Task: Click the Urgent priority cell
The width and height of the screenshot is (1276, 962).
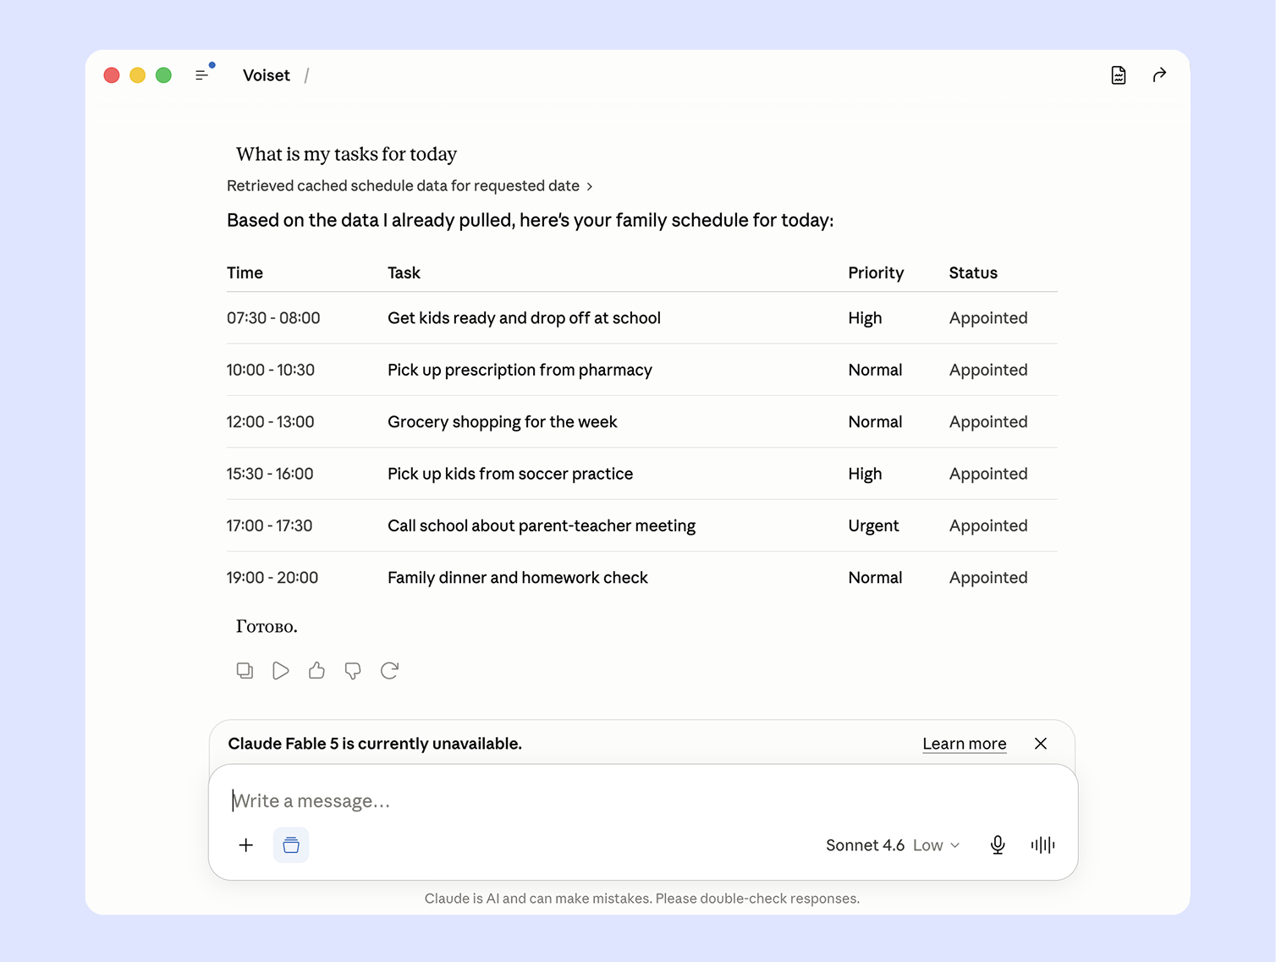Action: click(x=873, y=526)
